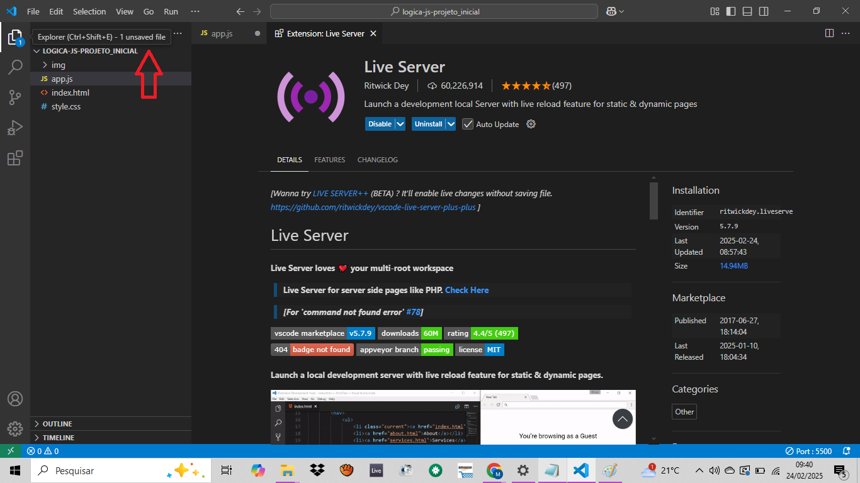Open the menu bar overflow ellipsis

point(195,11)
